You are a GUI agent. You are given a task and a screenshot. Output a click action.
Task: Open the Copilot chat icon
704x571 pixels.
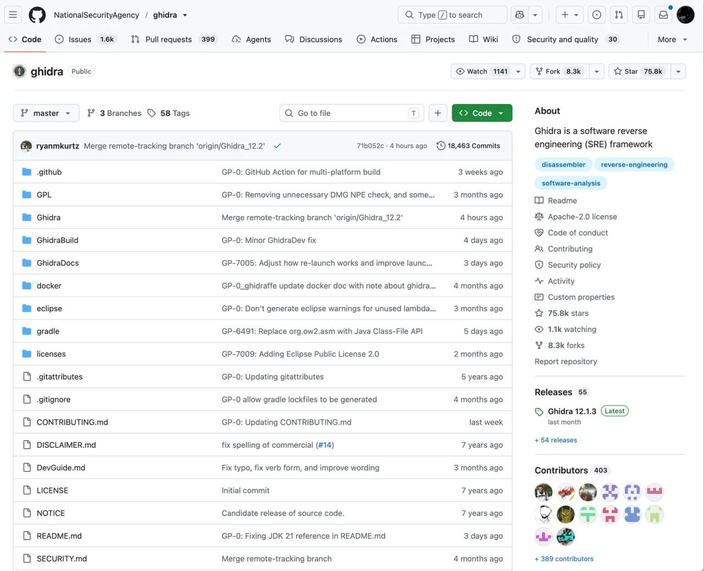pos(519,15)
